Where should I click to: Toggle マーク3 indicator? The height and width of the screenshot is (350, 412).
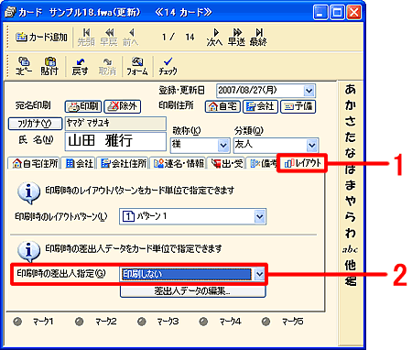142,322
